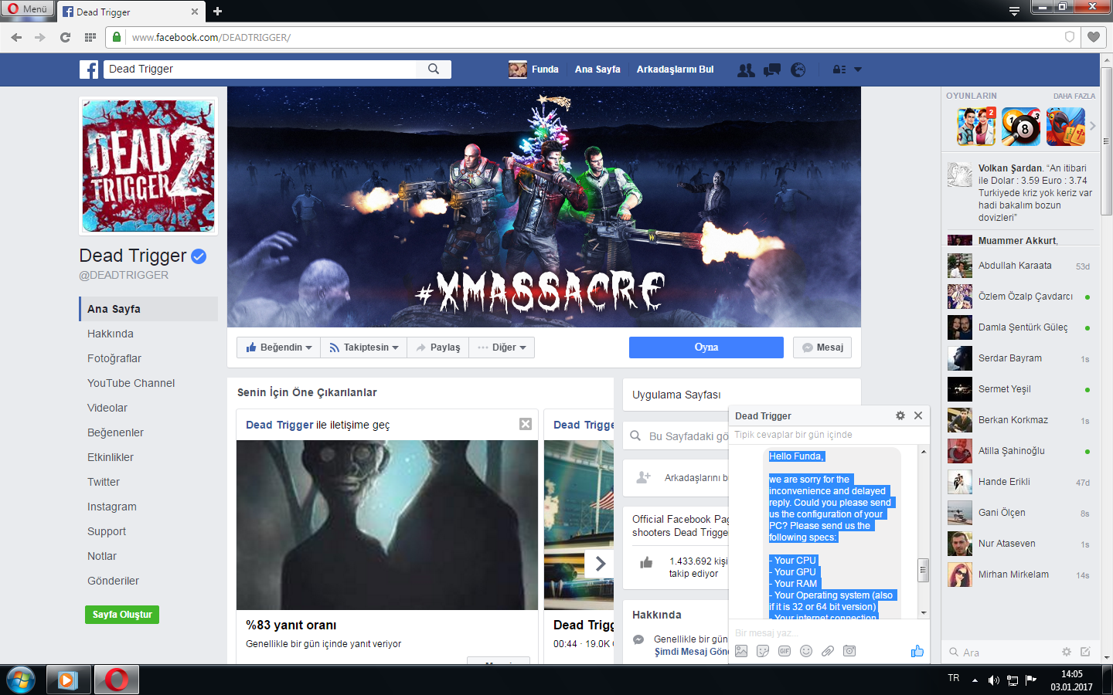Open chat with Damla Şentürk Güleç

pos(1019,327)
